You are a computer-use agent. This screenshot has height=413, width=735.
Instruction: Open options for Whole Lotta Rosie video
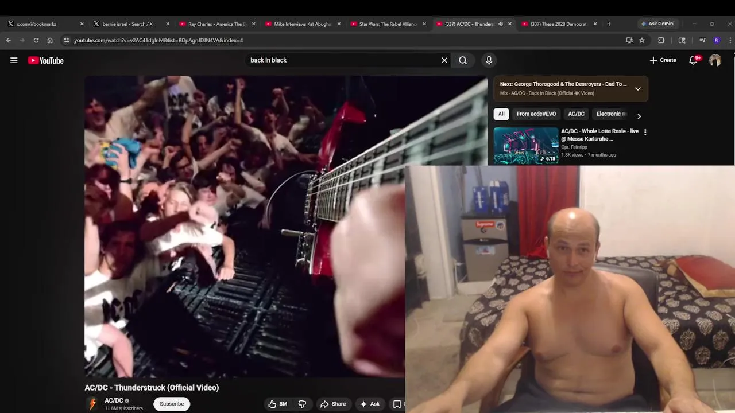(x=645, y=132)
